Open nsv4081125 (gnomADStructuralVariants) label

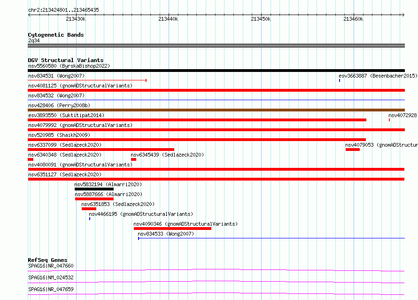click(80, 86)
